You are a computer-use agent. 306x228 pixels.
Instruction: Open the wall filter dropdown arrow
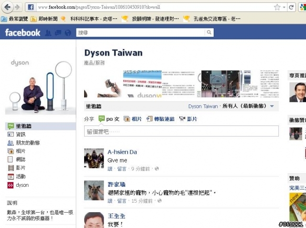coord(272,106)
